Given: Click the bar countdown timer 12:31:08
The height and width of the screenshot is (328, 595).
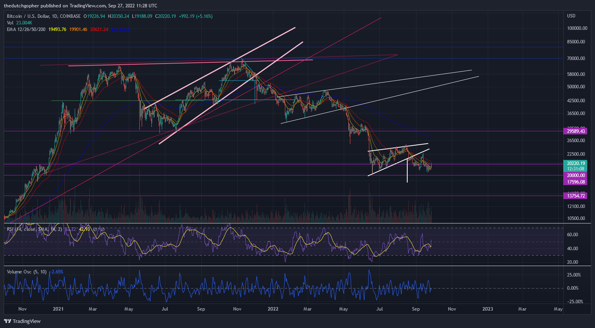Looking at the screenshot, I should 576,169.
